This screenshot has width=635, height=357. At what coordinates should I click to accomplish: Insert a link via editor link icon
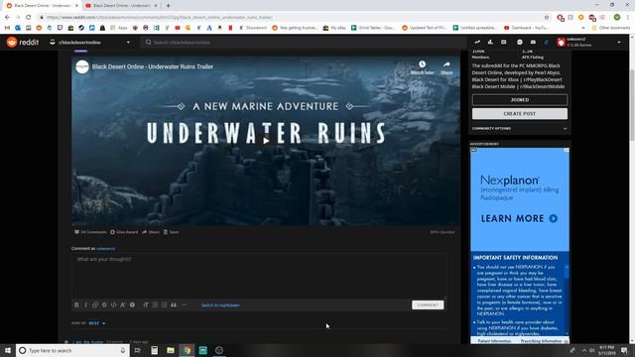tap(95, 304)
